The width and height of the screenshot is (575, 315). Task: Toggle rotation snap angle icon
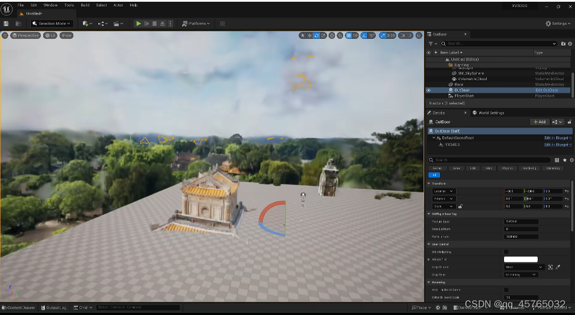pos(364,35)
